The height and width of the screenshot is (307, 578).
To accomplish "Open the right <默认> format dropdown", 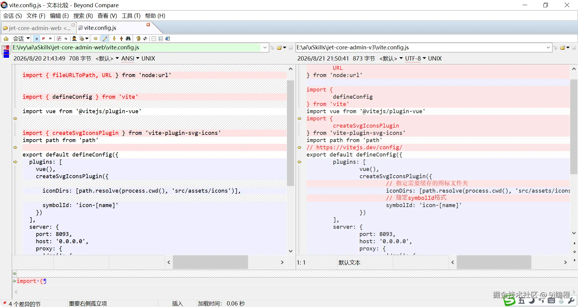I will pyautogui.click(x=391, y=58).
